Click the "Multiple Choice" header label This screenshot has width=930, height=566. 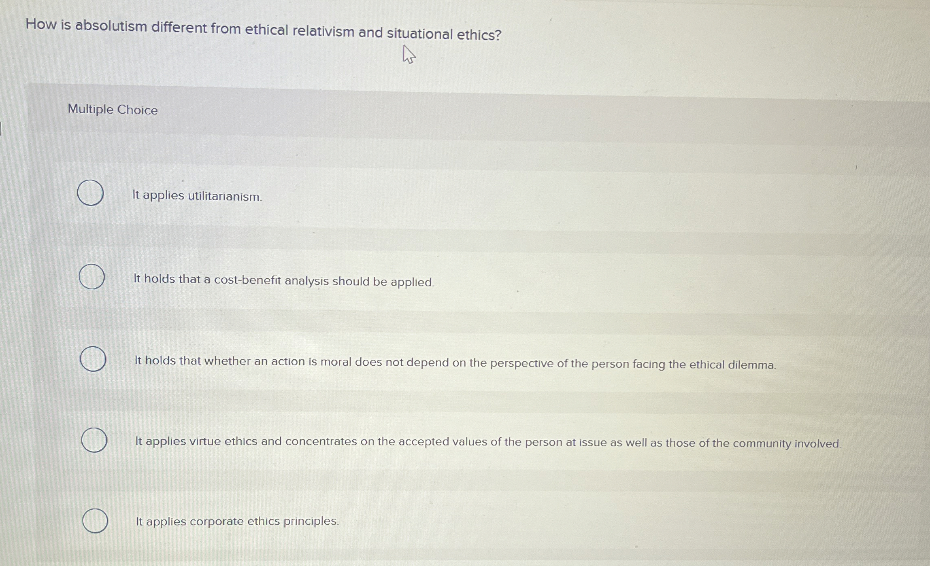coord(113,109)
